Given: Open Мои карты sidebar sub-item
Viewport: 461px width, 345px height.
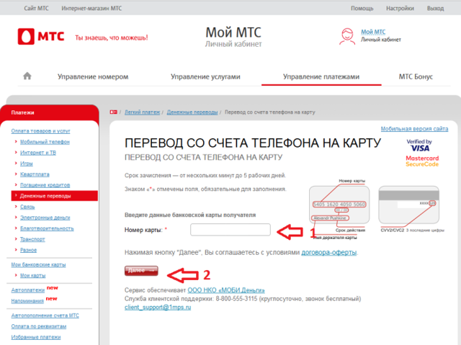Looking at the screenshot, I should (x=33, y=275).
